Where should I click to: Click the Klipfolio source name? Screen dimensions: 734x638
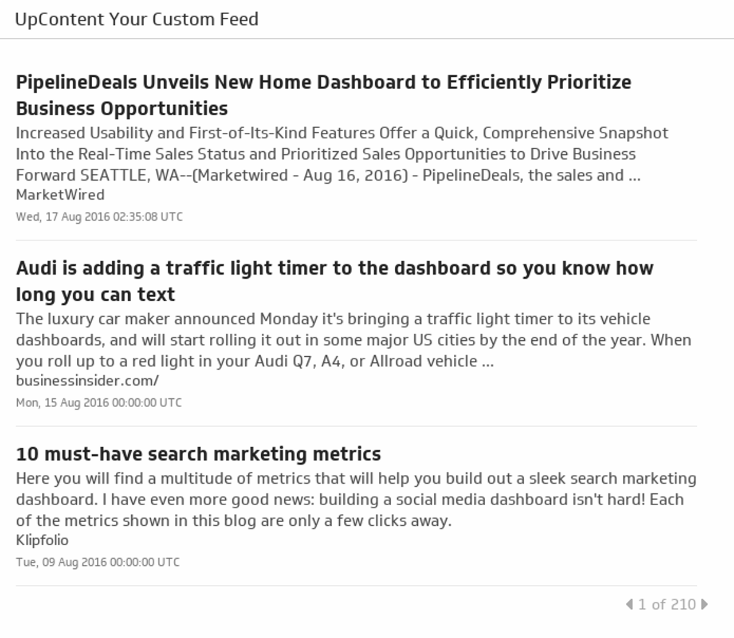click(42, 541)
